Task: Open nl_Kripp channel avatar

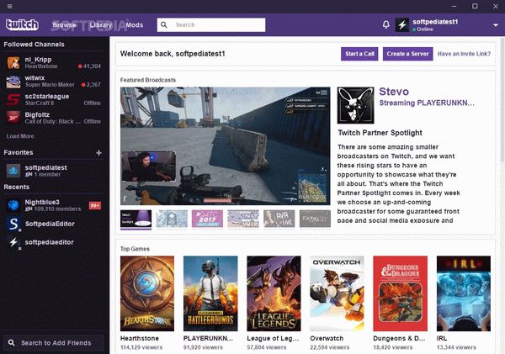Action: click(x=13, y=63)
